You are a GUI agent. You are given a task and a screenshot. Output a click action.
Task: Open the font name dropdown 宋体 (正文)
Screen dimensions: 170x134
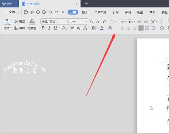coord(54,21)
